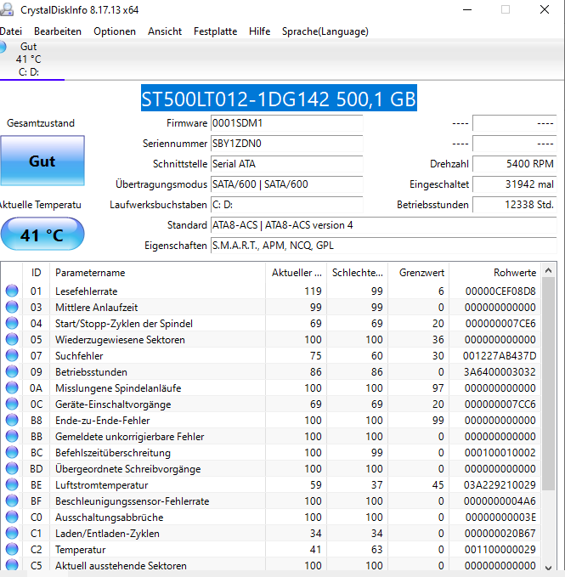This screenshot has width=565, height=577.
Task: Click status icon of Luftstromtemperatur row
Action: pyautogui.click(x=12, y=485)
